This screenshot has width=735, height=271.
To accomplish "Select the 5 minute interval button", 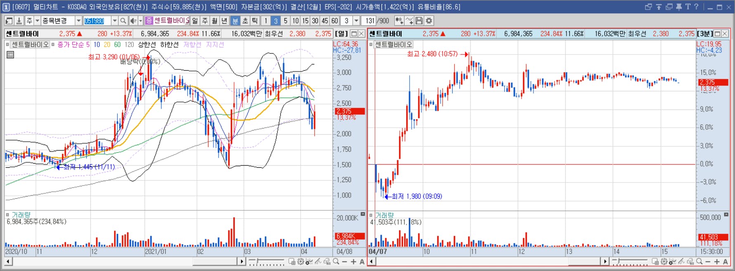I will [x=285, y=21].
